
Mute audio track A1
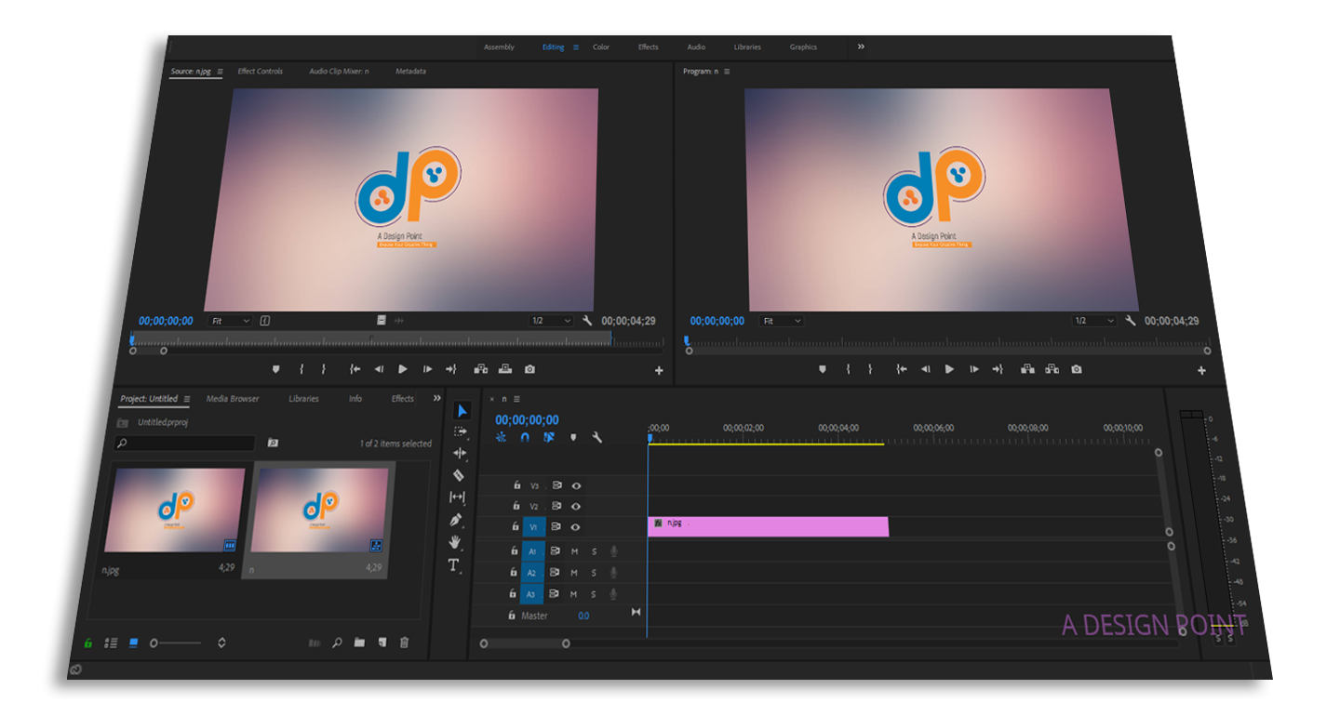click(x=574, y=551)
